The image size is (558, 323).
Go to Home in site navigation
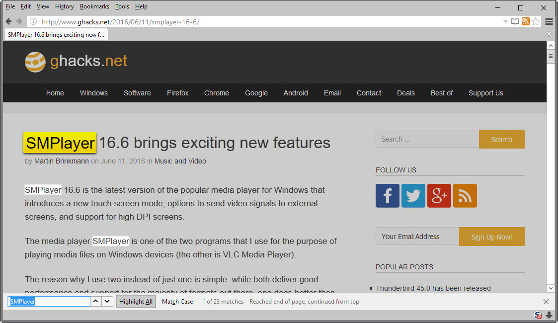click(55, 93)
